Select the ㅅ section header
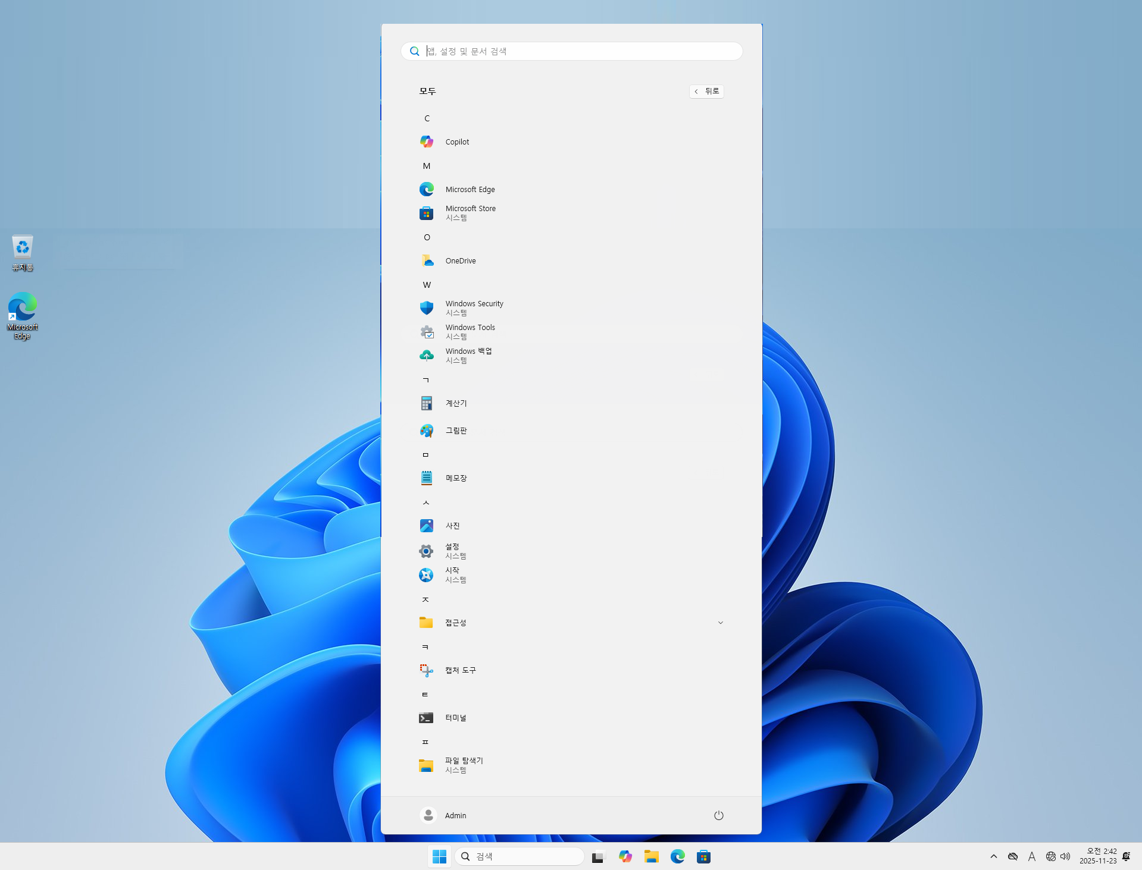This screenshot has height=870, width=1142. pos(425,502)
